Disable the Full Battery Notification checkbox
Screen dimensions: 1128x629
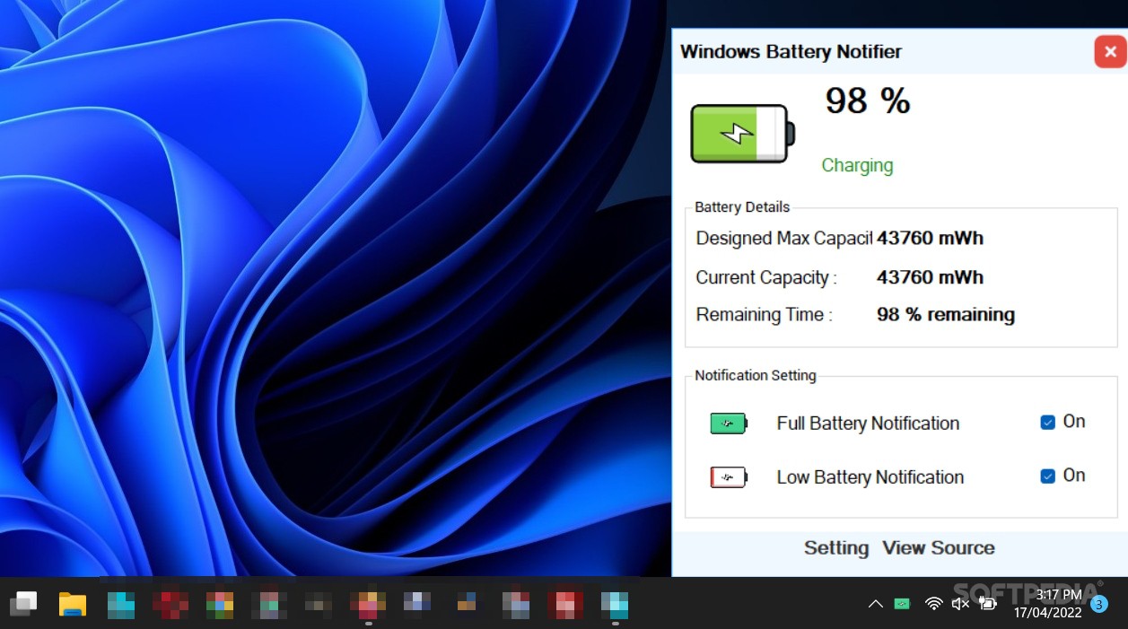[1047, 423]
